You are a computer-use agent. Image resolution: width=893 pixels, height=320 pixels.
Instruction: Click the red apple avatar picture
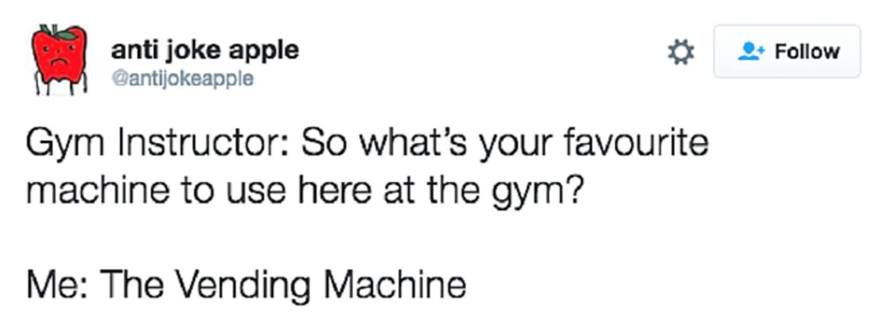(59, 59)
